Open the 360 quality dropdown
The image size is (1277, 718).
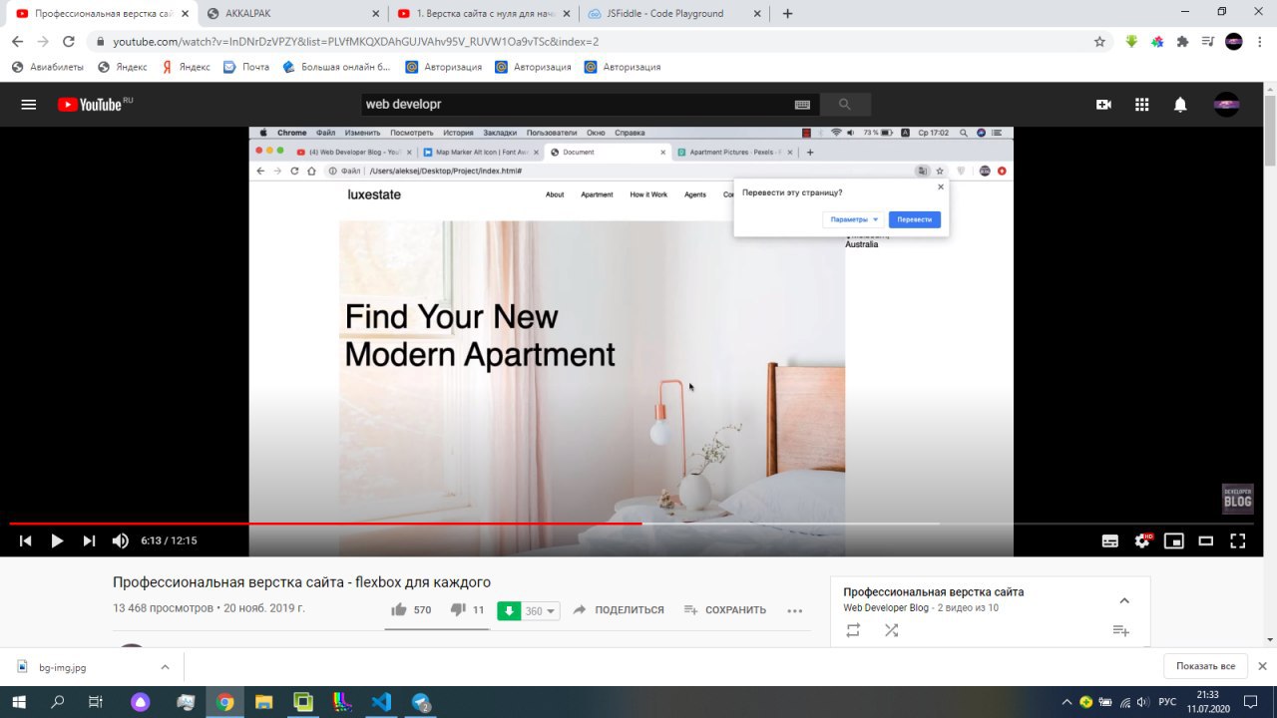pyautogui.click(x=541, y=610)
